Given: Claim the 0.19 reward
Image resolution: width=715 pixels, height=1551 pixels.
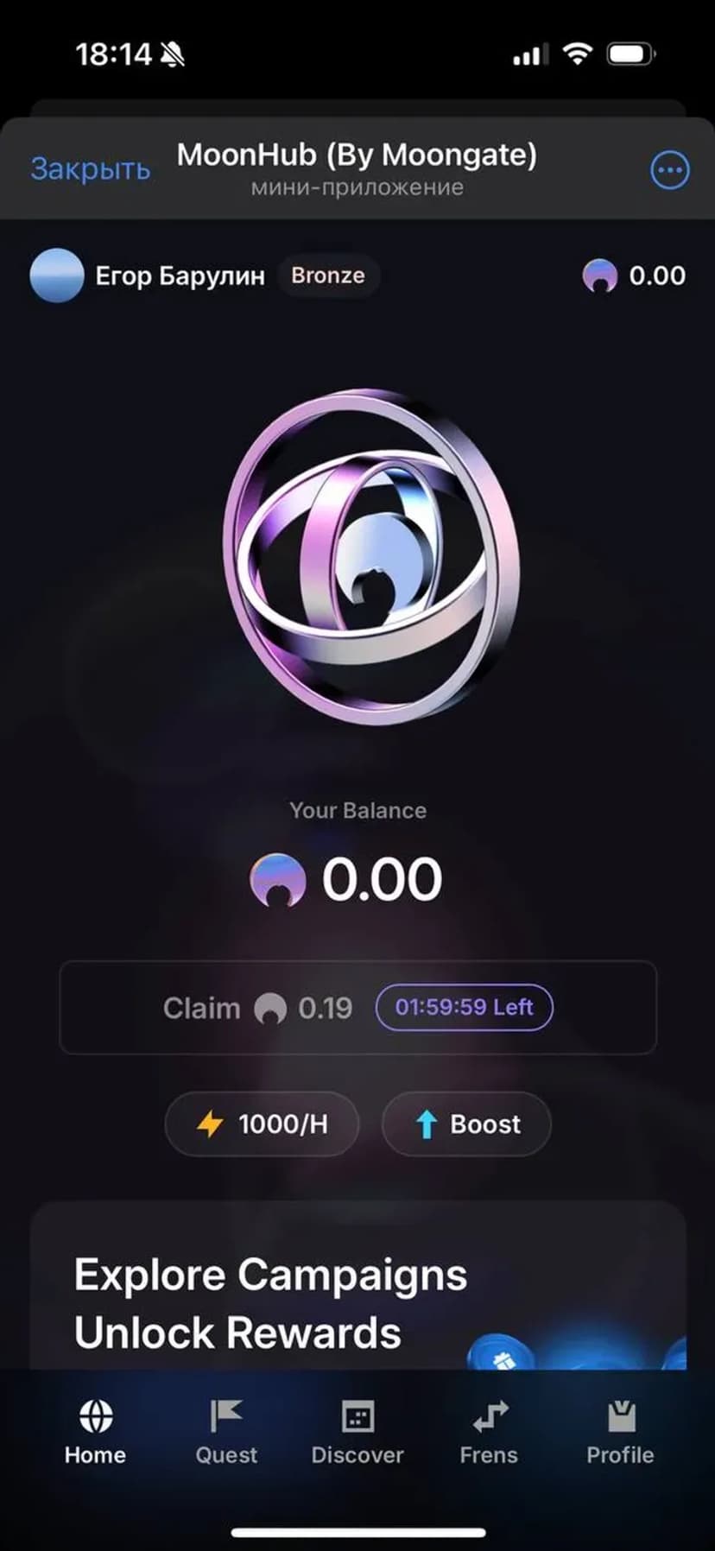Looking at the screenshot, I should pos(357,1008).
